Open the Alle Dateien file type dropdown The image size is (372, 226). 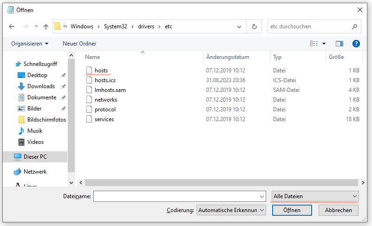click(315, 196)
